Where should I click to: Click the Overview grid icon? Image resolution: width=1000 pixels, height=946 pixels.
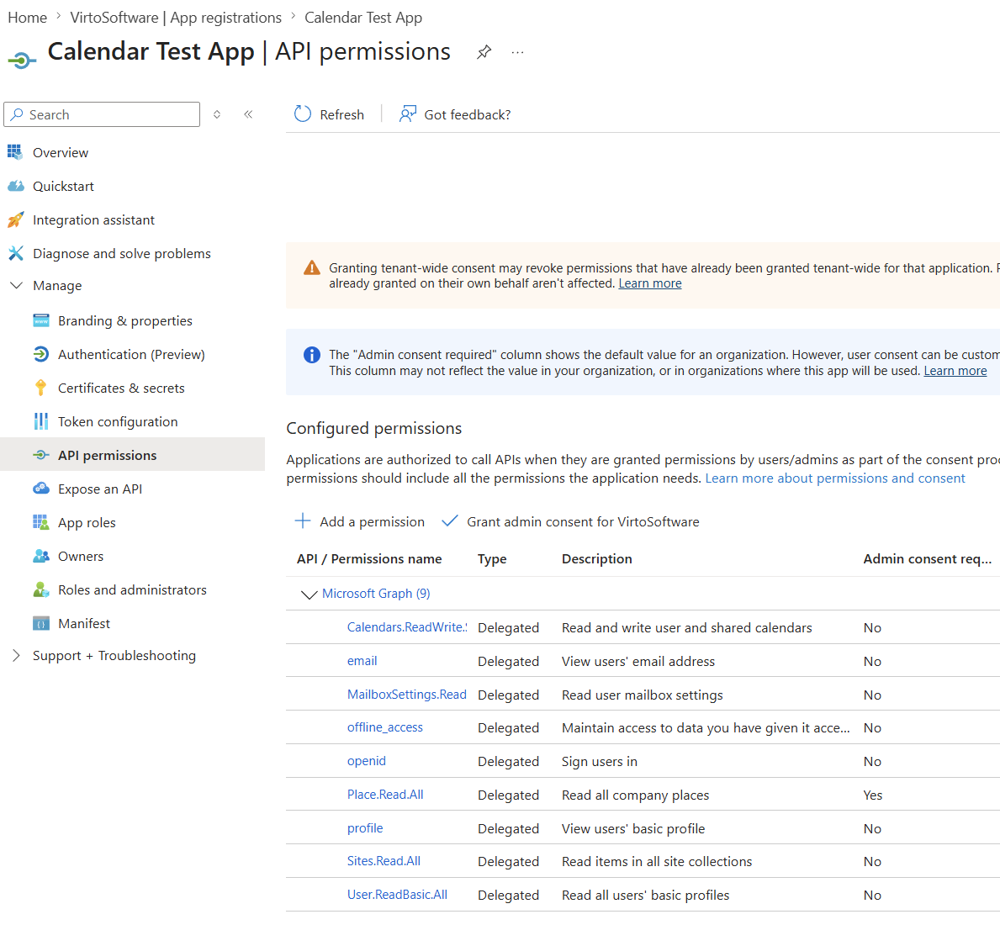pyautogui.click(x=14, y=152)
